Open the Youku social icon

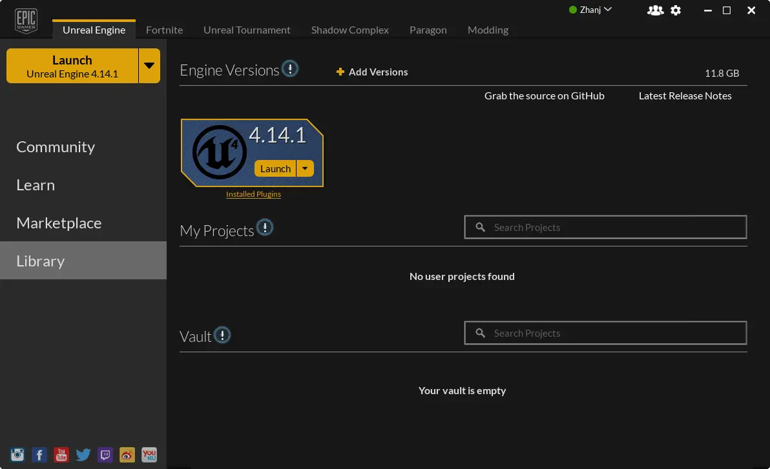(x=149, y=455)
